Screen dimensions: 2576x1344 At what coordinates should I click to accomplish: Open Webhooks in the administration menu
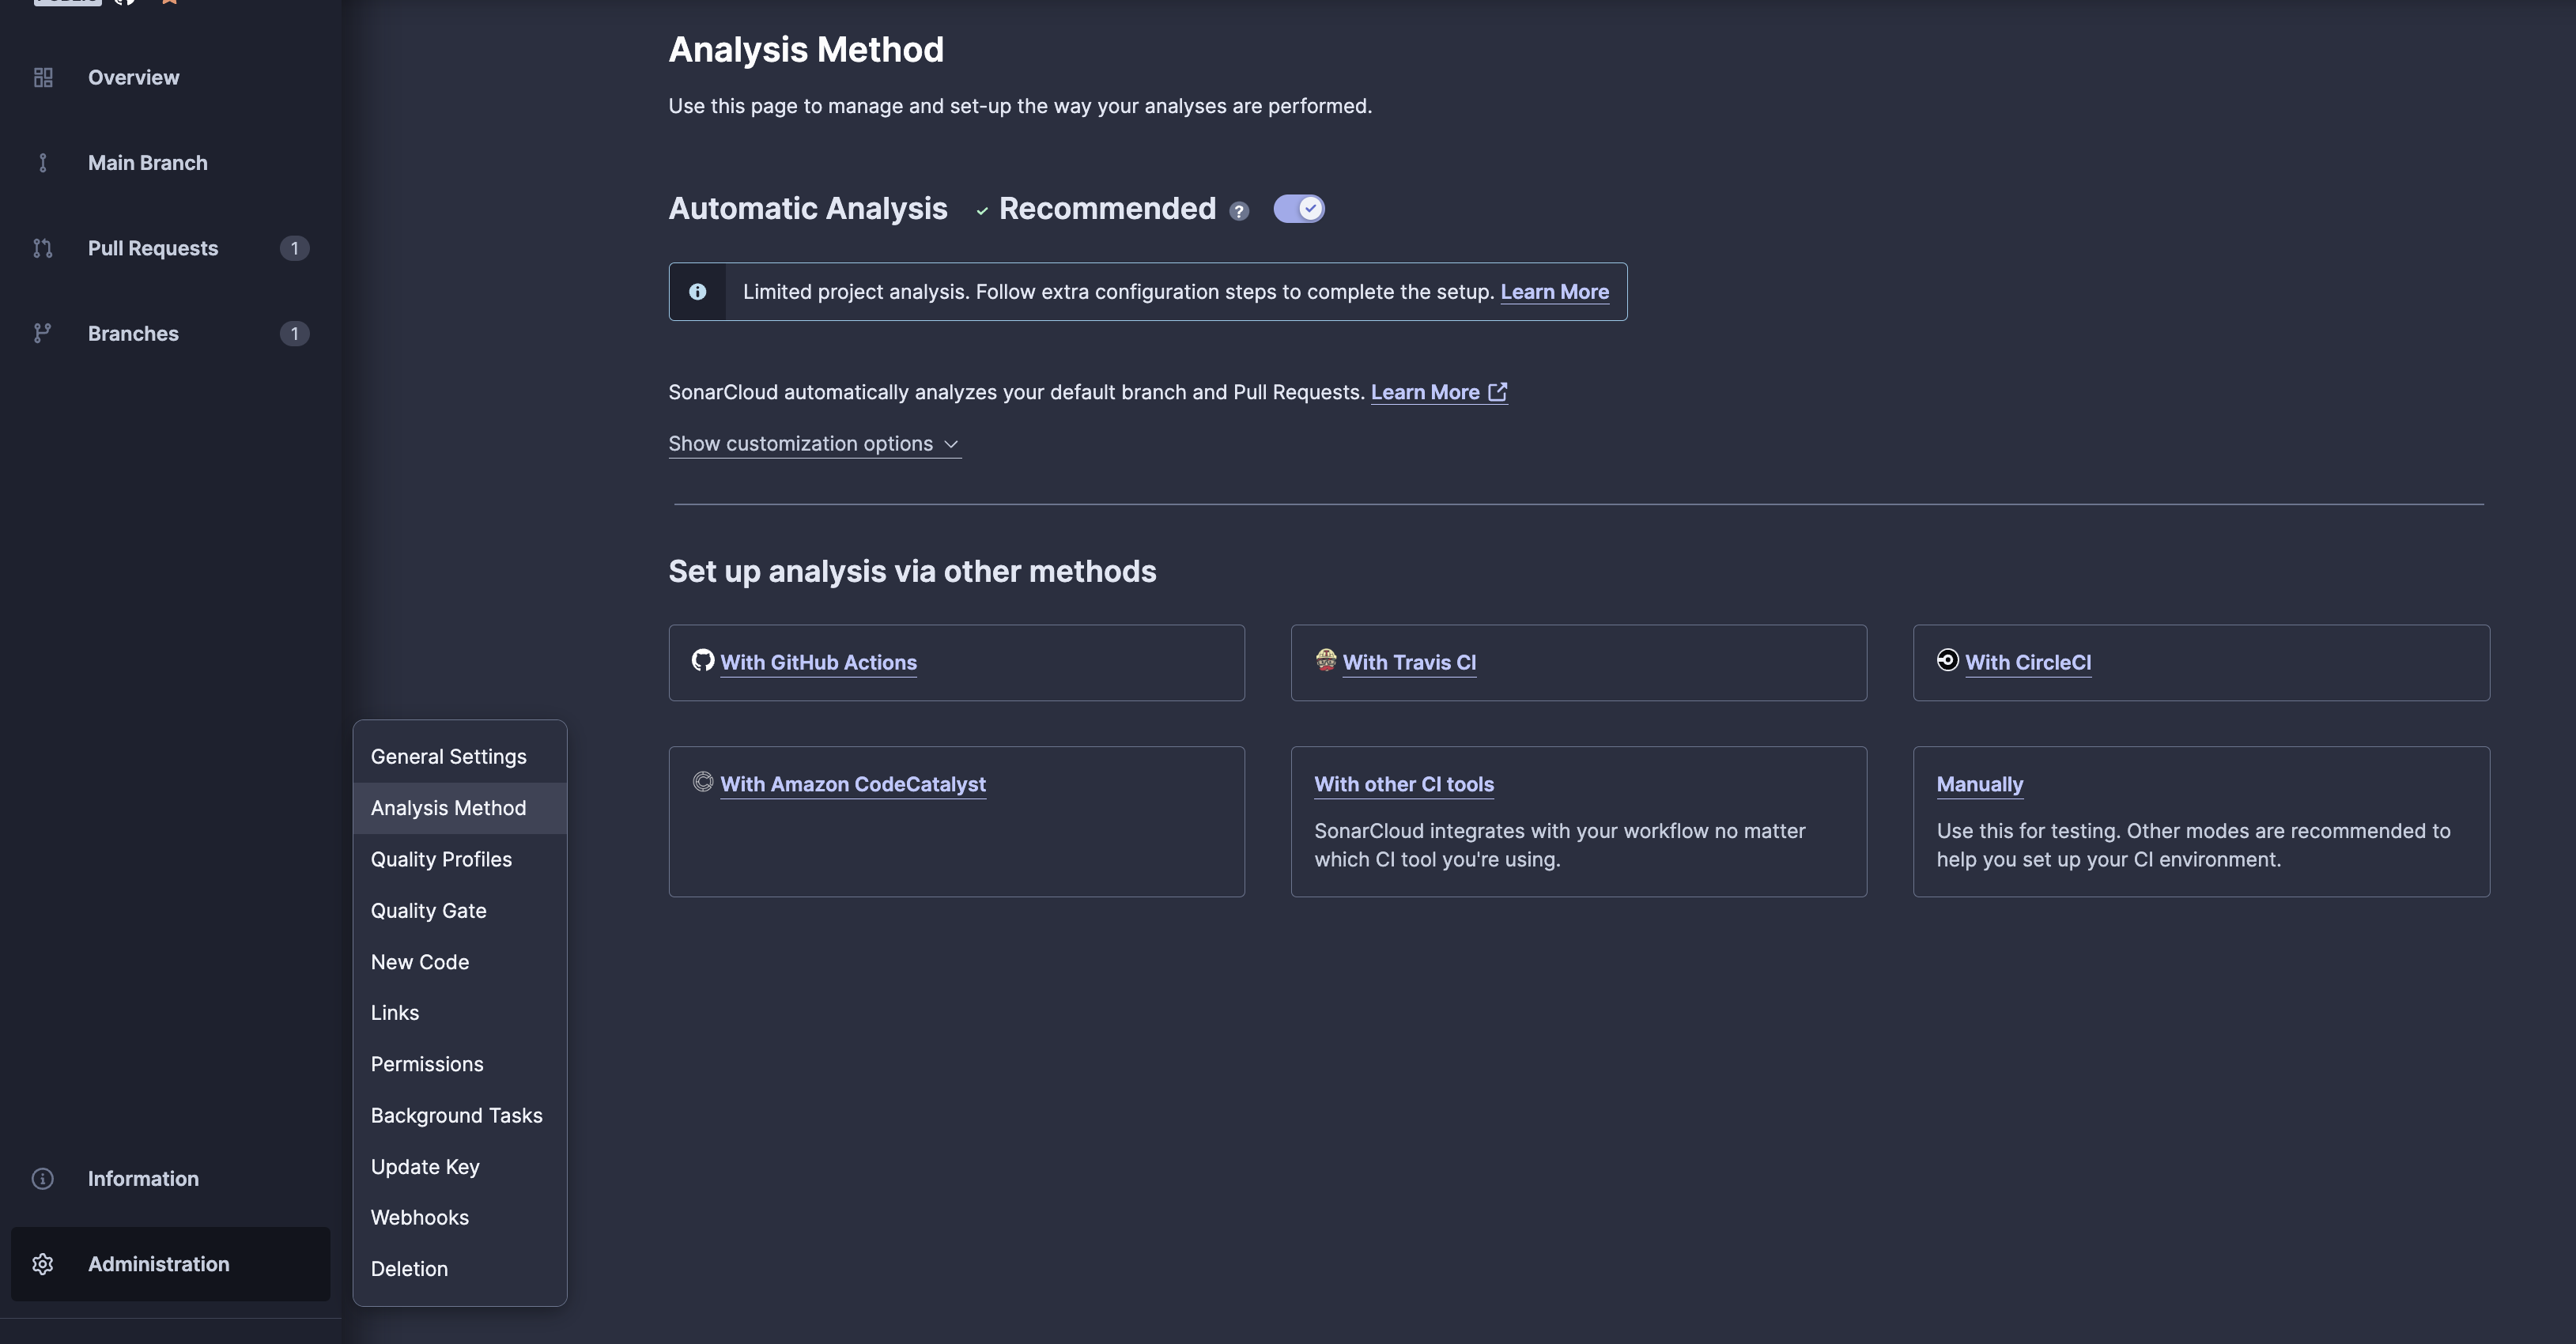(x=419, y=1217)
